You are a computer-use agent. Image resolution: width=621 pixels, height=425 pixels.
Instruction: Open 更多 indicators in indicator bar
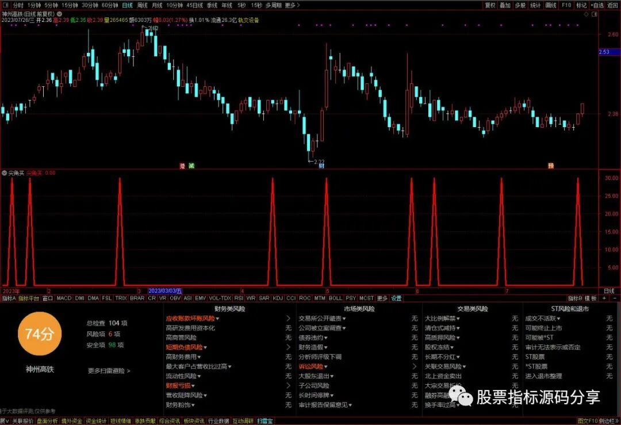(382, 298)
